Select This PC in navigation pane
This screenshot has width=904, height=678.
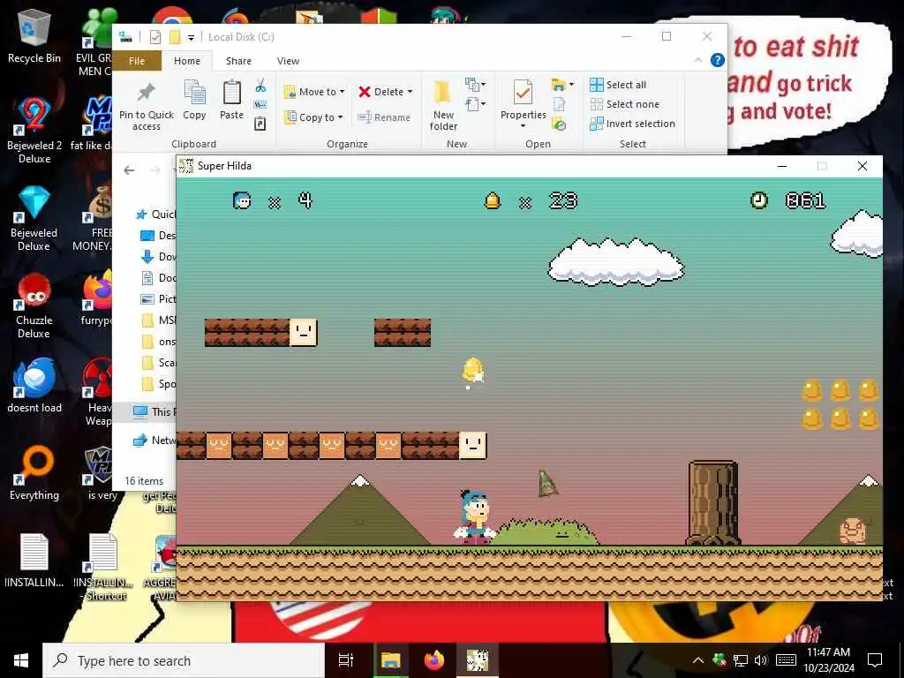pyautogui.click(x=154, y=411)
